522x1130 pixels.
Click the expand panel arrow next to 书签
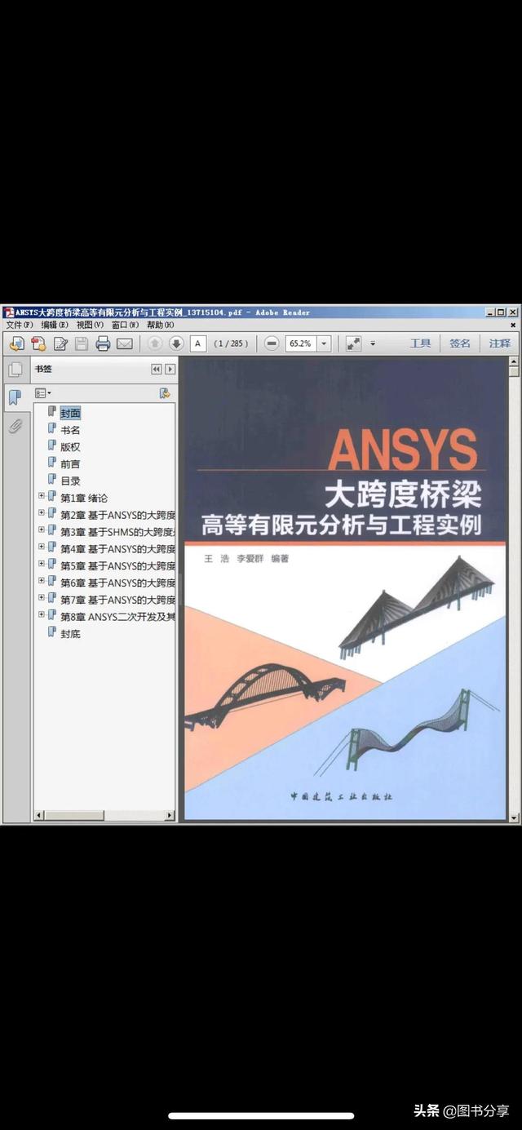click(170, 369)
